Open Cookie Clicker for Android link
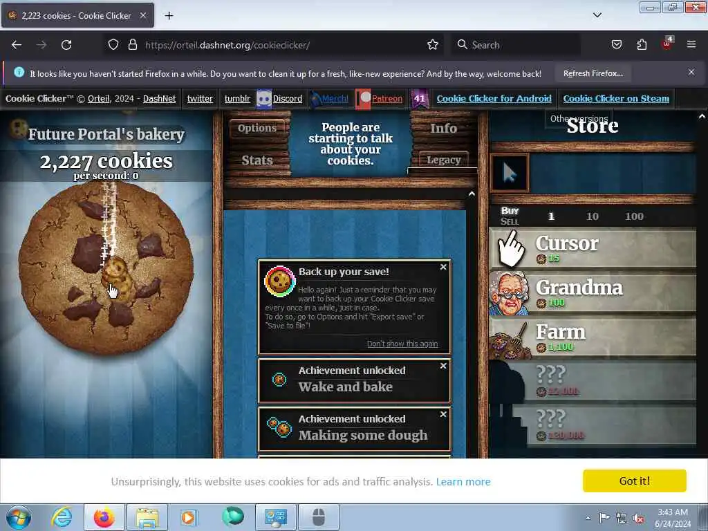The image size is (708, 531). [494, 98]
